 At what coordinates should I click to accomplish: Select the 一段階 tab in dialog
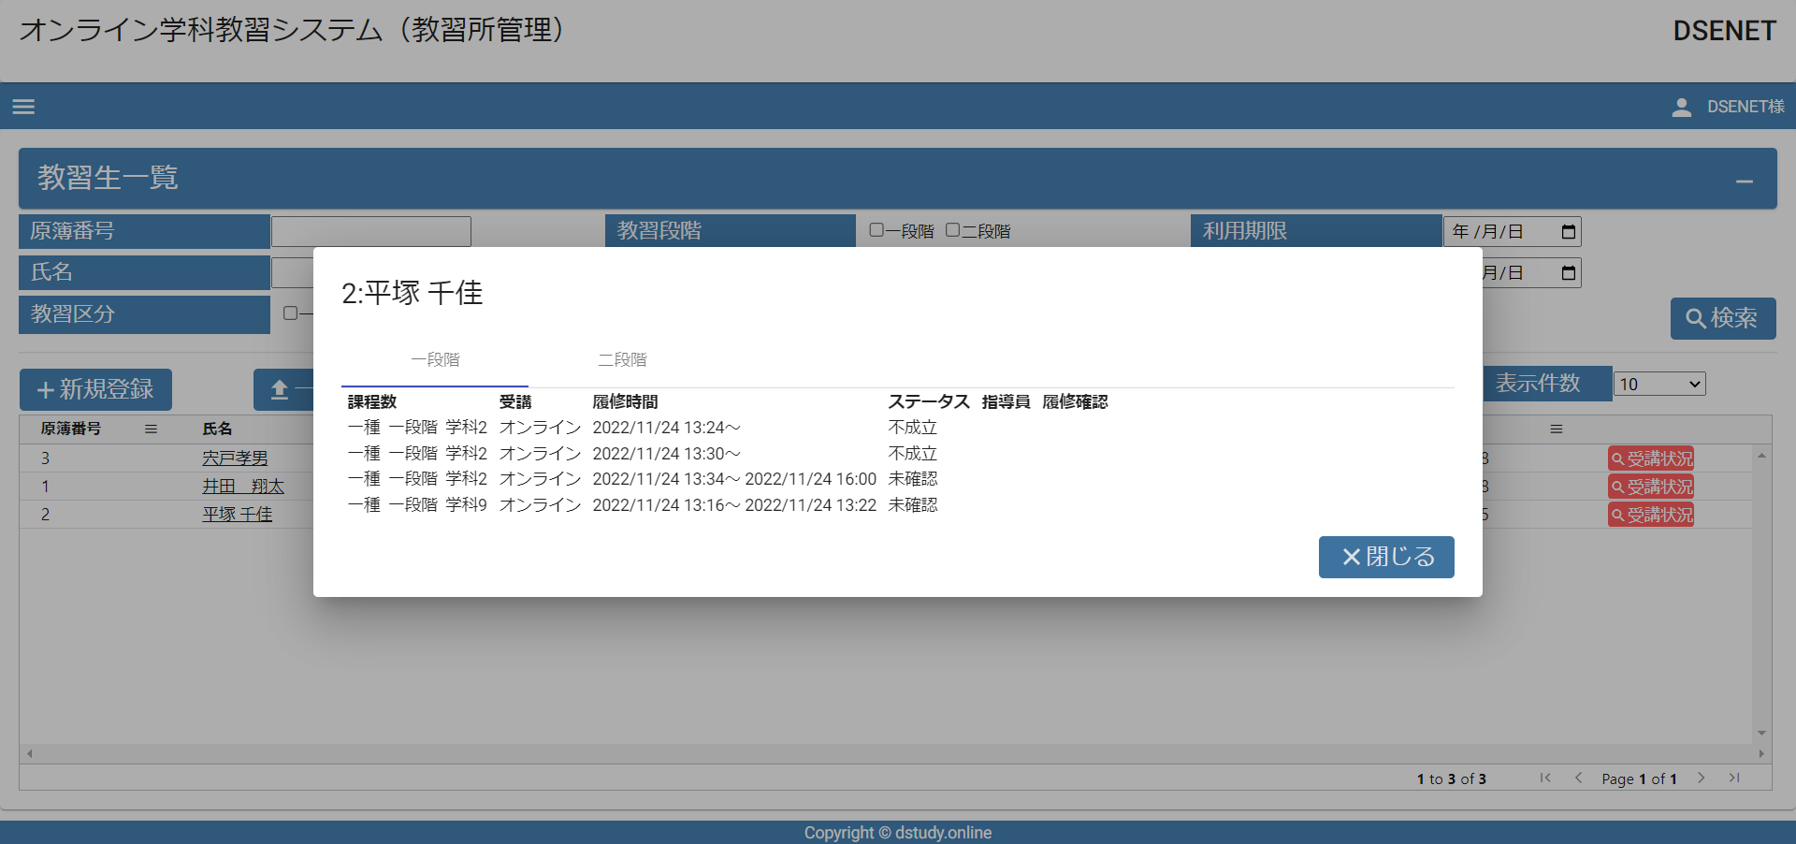[x=435, y=360]
